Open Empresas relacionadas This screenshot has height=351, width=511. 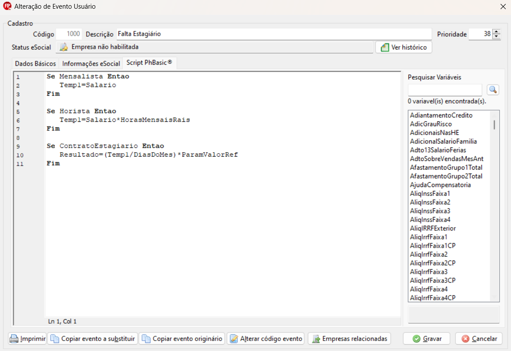point(350,339)
